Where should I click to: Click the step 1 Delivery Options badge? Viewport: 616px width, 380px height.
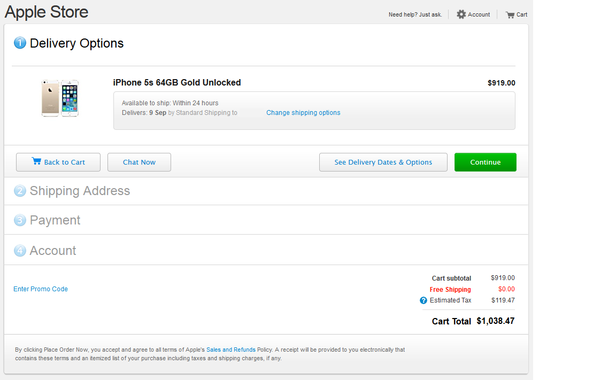point(20,43)
